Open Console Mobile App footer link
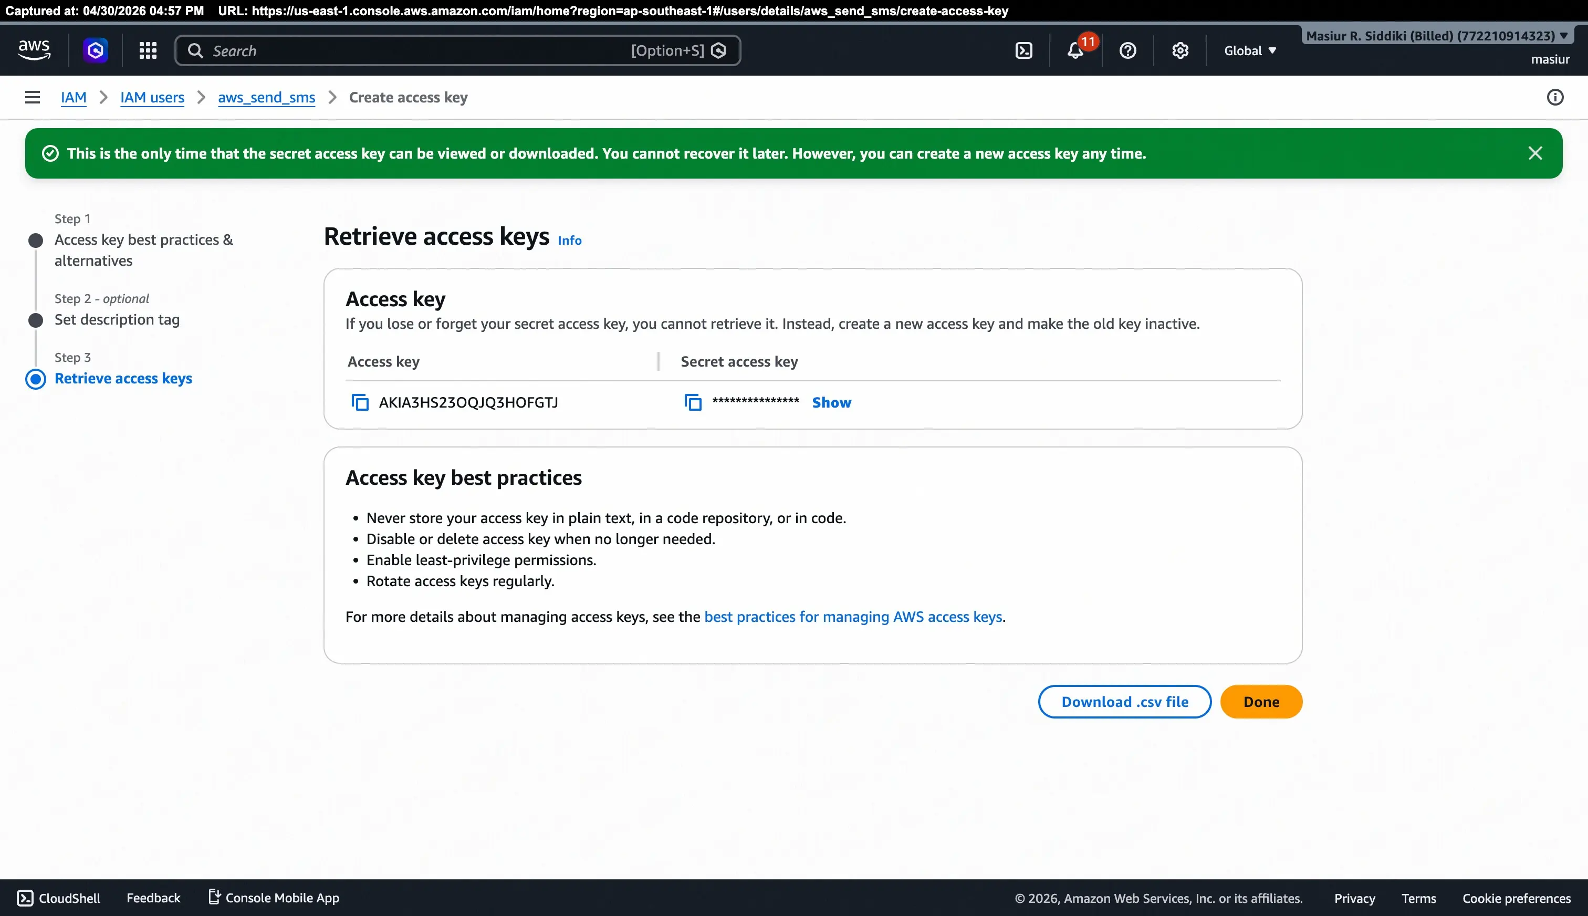 274,898
